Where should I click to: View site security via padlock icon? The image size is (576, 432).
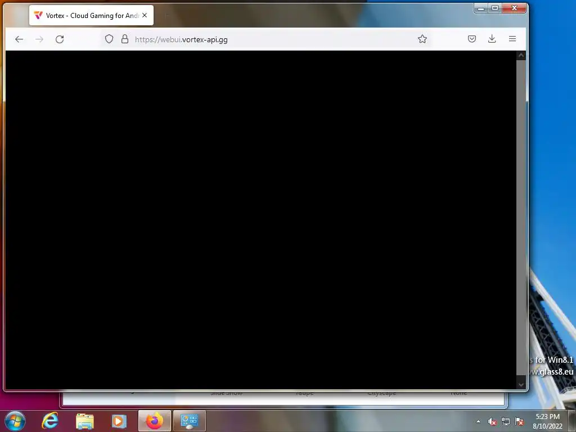(125, 39)
